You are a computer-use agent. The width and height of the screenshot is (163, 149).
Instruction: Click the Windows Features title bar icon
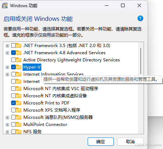(5, 6)
